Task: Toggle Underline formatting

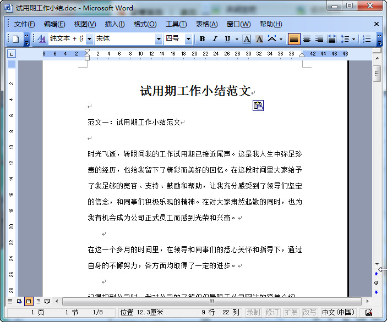Action: pos(227,39)
